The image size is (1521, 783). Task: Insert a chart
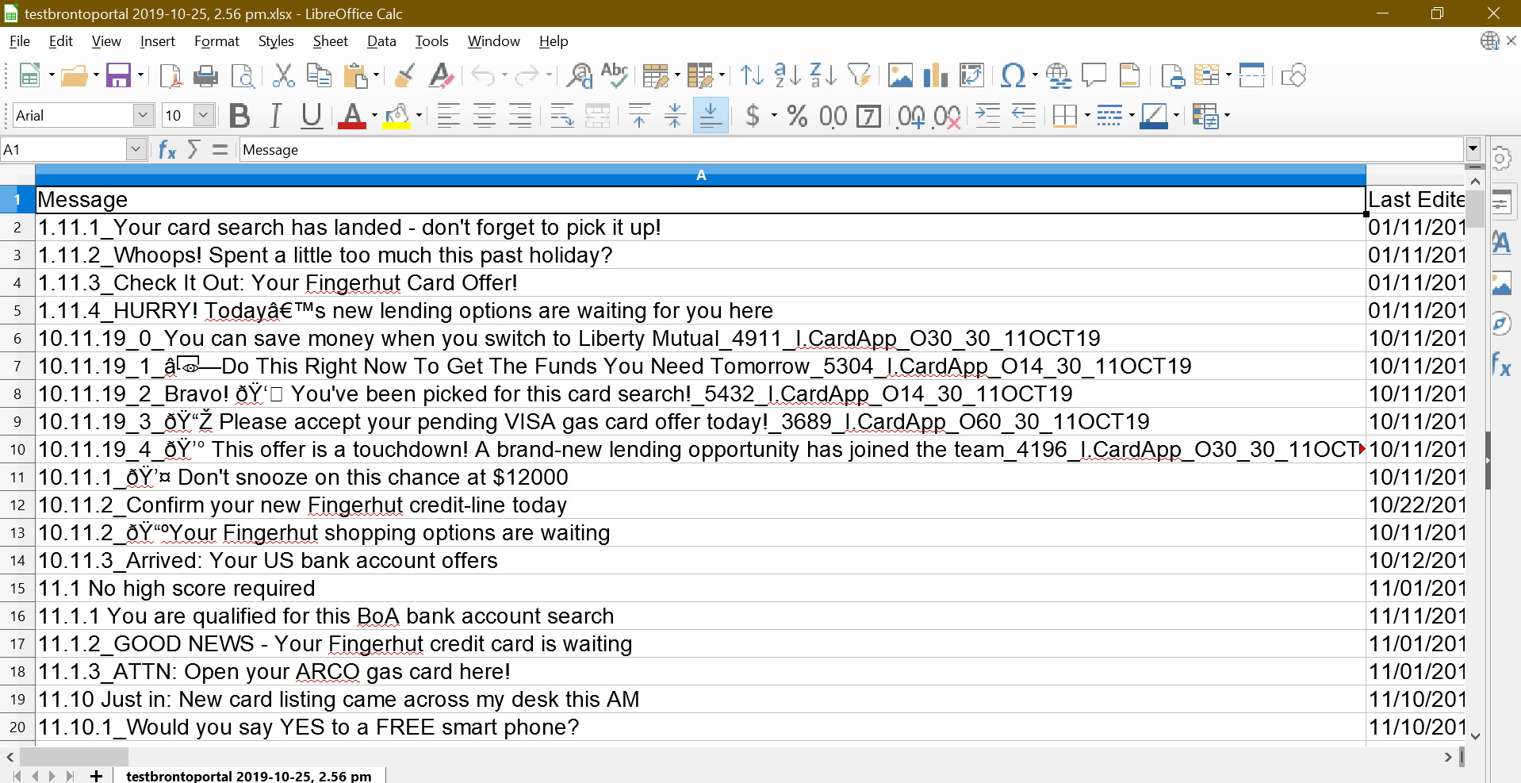coord(936,75)
